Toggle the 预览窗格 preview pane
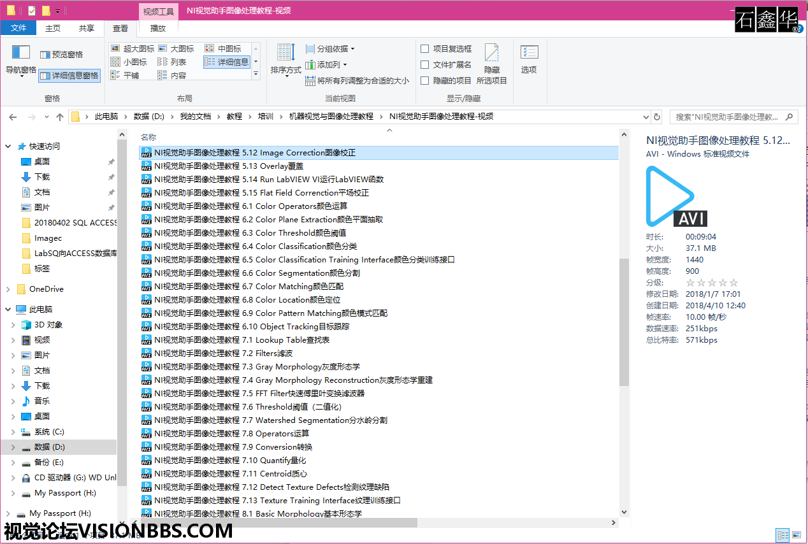Viewport: 808px width, 544px height. pos(62,55)
